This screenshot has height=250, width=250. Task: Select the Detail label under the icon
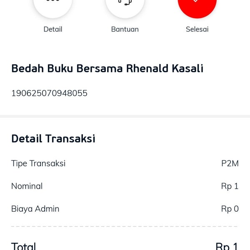pyautogui.click(x=53, y=29)
